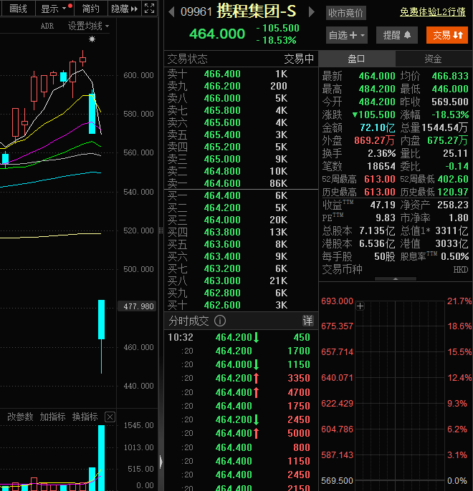Open the 自选+ watchlist dropdown
473x491 pixels.
[x=347, y=35]
